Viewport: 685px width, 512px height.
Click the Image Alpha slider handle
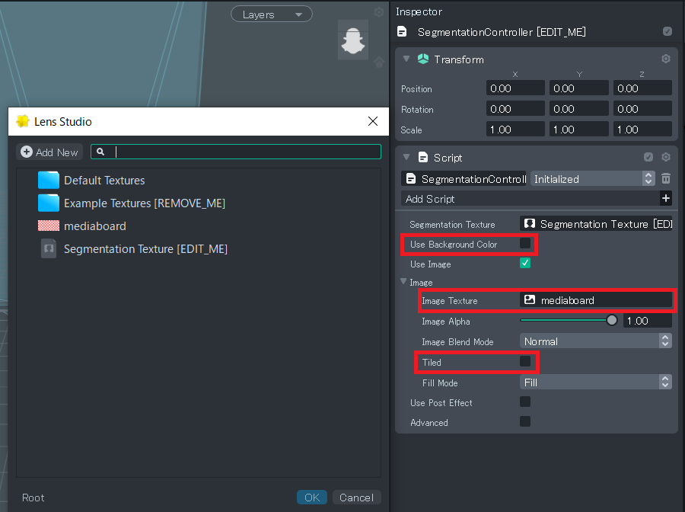(611, 321)
